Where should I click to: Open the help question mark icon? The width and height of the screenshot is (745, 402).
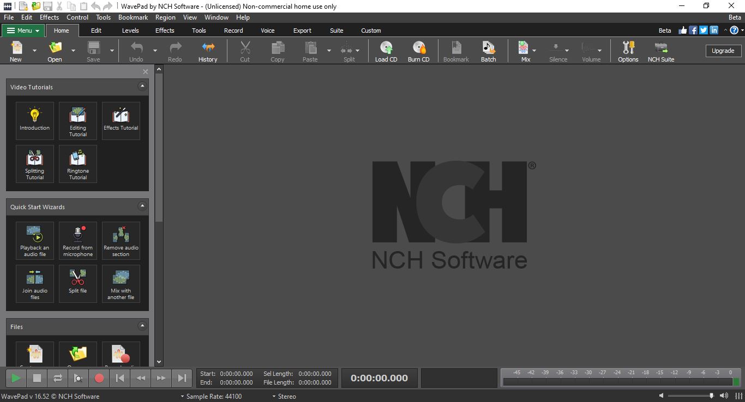tap(734, 31)
